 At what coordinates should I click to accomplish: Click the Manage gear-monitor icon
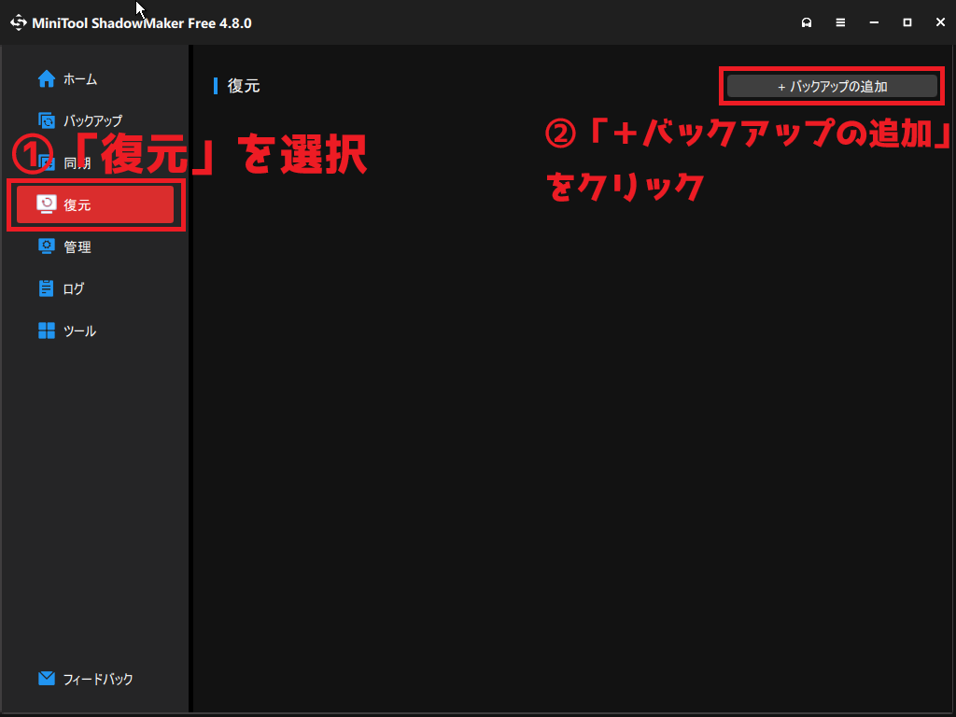tap(47, 246)
